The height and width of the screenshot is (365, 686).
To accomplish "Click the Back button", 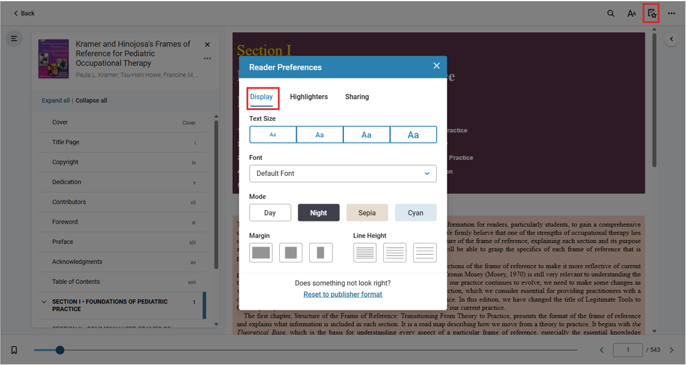I will click(24, 14).
